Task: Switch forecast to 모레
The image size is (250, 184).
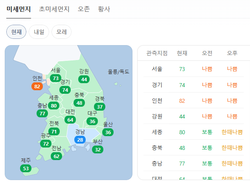Action: pyautogui.click(x=62, y=32)
